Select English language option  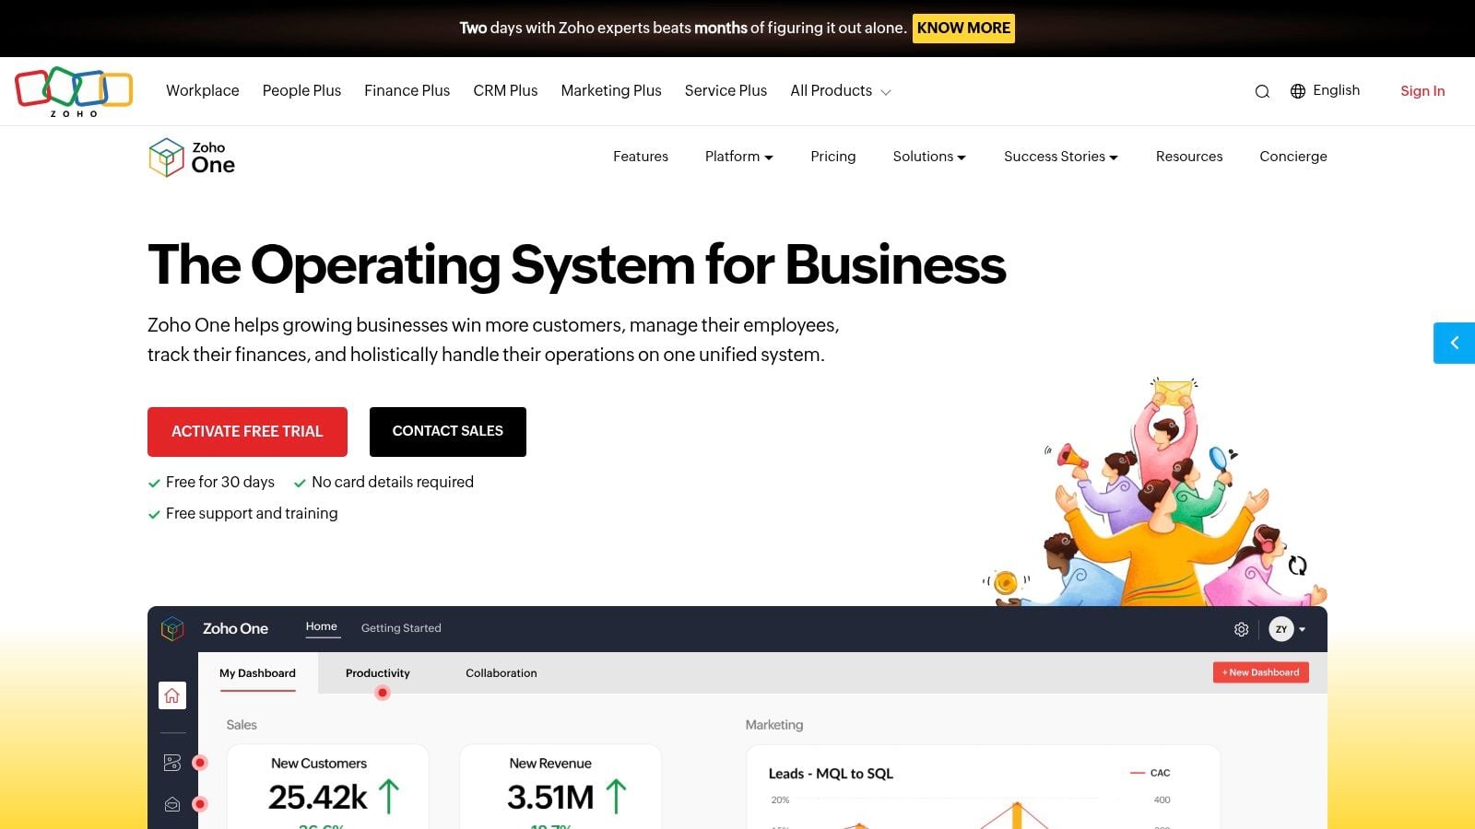click(1336, 90)
